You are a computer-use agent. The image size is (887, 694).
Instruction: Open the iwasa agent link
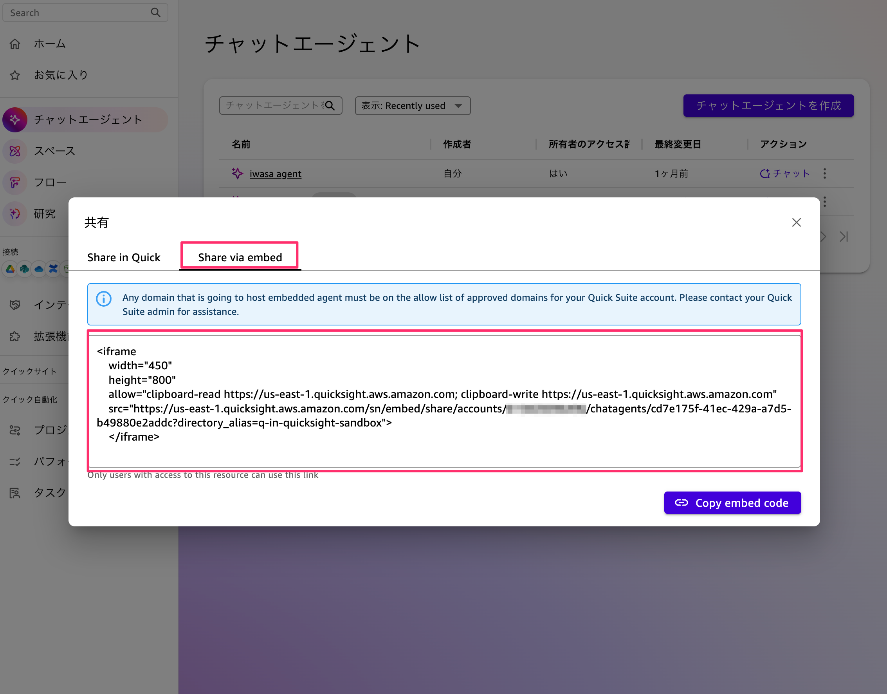(x=275, y=173)
